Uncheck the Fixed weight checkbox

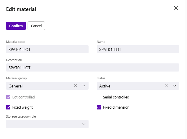pos(8,107)
